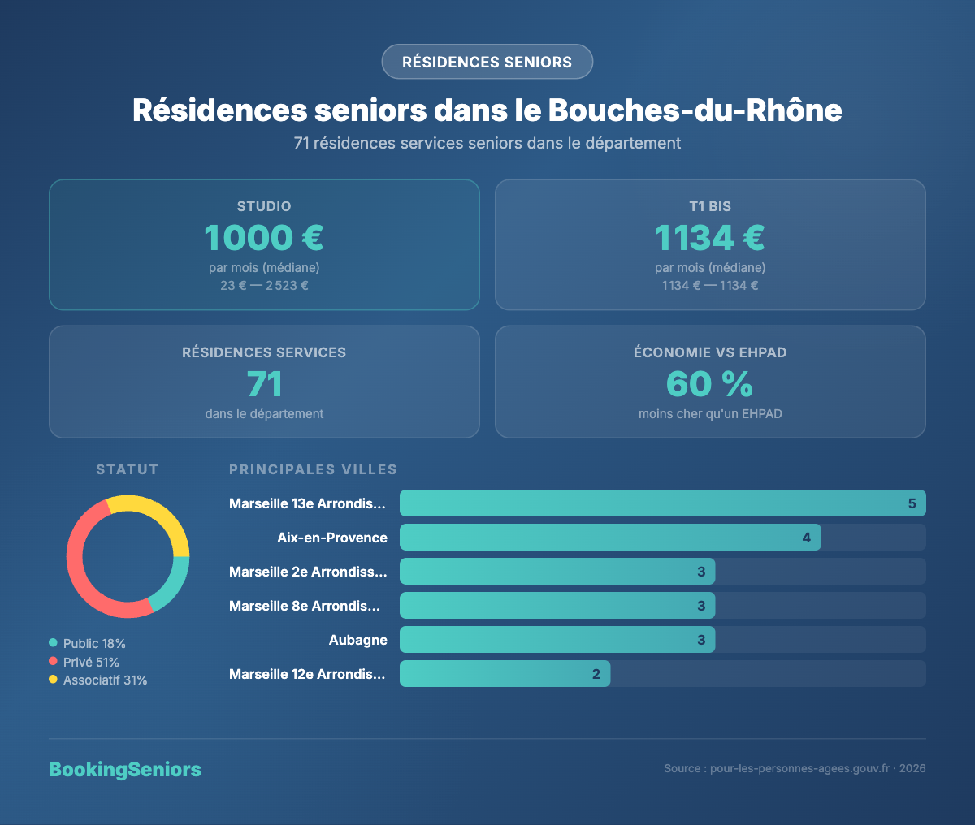Select the red Privé donut segment
975x825 pixels.
(78, 568)
